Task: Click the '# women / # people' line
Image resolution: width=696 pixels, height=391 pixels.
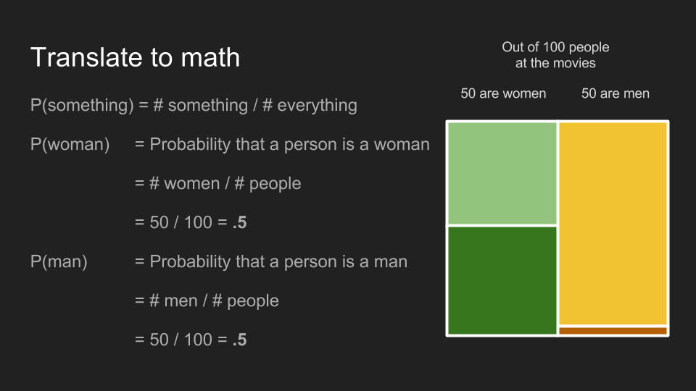Action: click(x=218, y=183)
